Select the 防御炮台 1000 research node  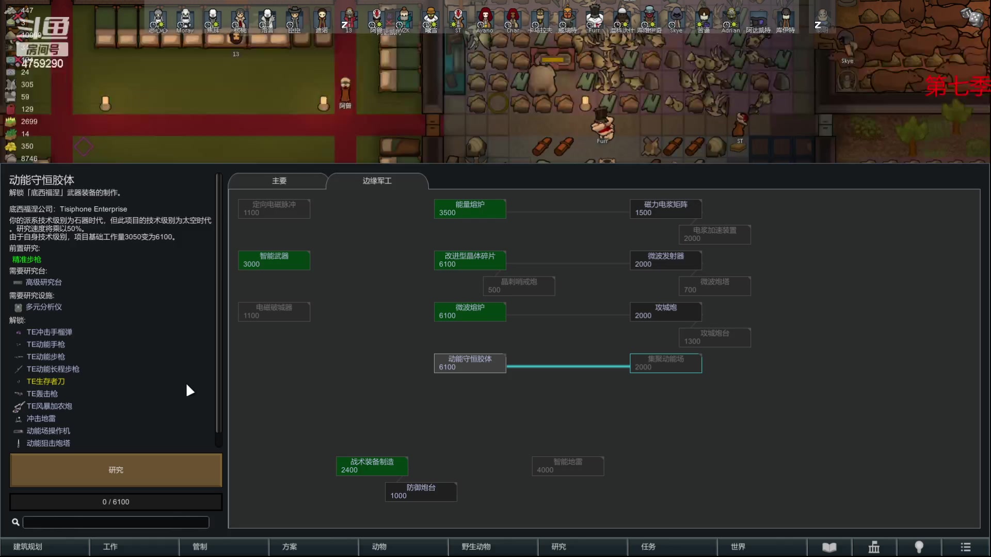click(421, 492)
